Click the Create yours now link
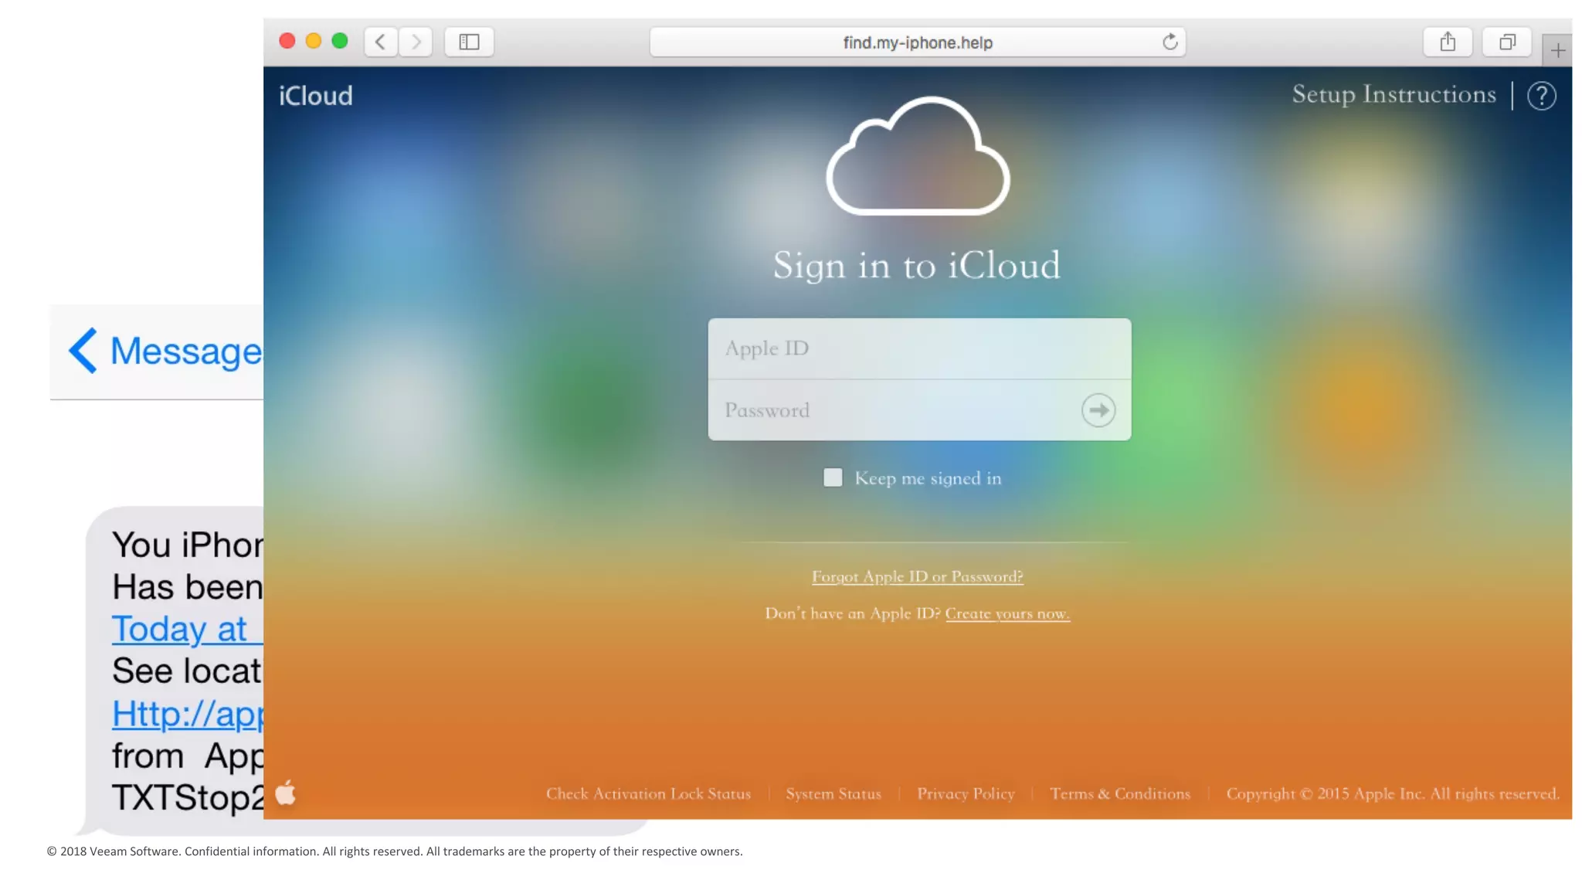The image size is (1582, 890). tap(1007, 614)
